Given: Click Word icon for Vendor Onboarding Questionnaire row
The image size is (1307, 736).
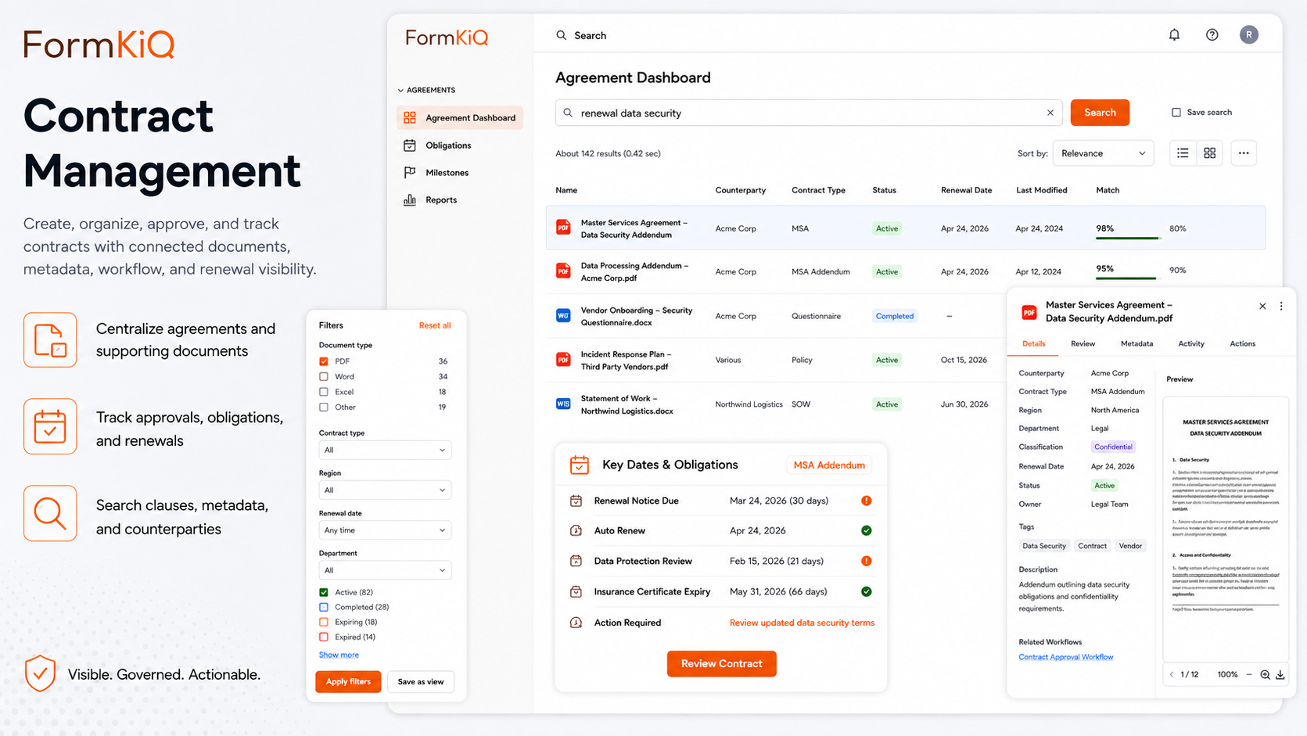Looking at the screenshot, I should (563, 315).
